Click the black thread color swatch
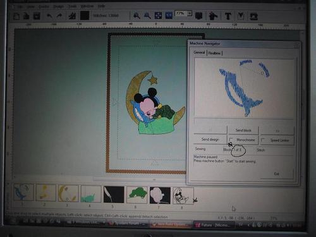The height and width of the screenshot is (237, 316). 85,16
